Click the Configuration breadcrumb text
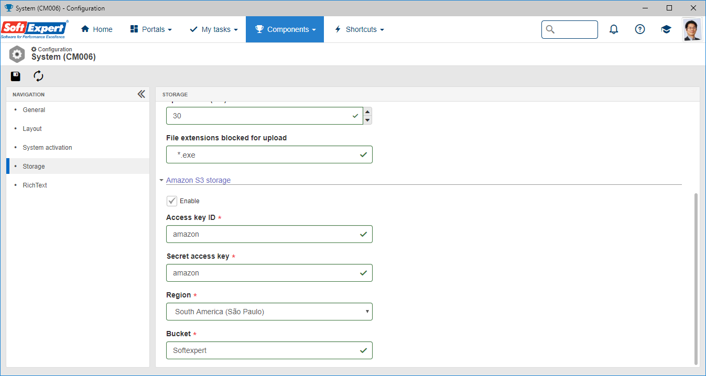This screenshot has width=706, height=376. [x=55, y=49]
